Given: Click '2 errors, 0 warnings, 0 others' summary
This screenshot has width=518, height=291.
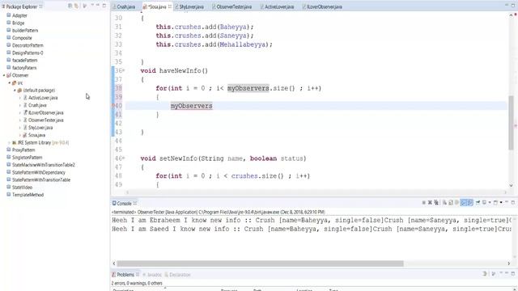Looking at the screenshot, I should point(137,283).
